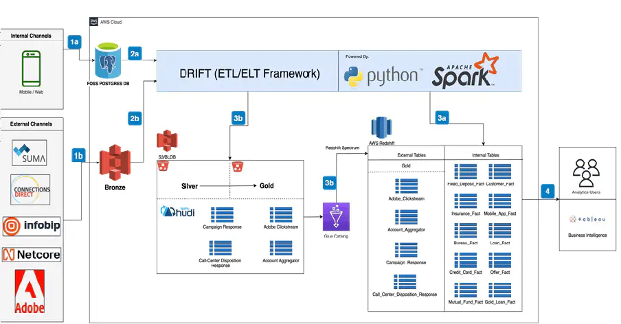Click the red Bronze S3 bucket icon
This screenshot has height=324, width=621.
pyautogui.click(x=115, y=163)
